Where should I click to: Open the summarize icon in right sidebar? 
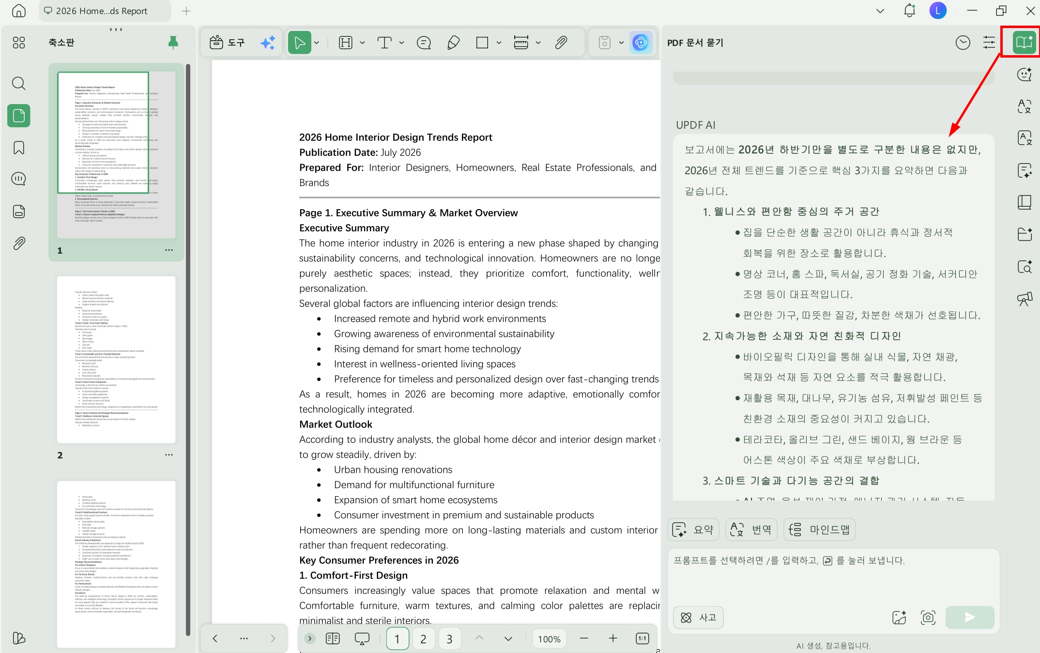[1025, 170]
